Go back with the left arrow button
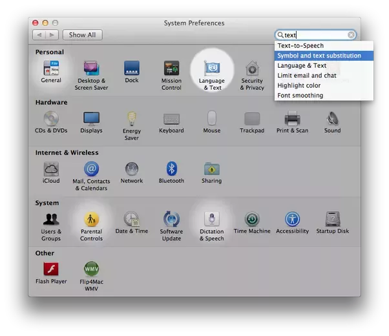The width and height of the screenshot is (389, 336). (39, 35)
